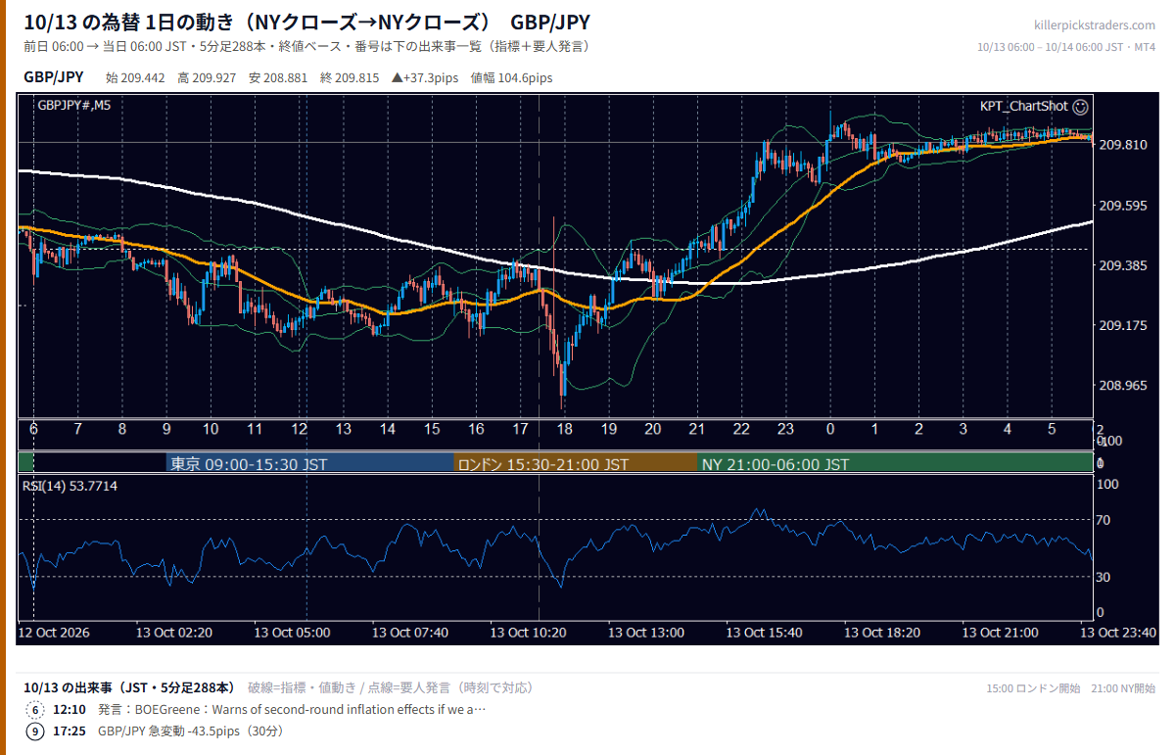Click the 209.385 price axis label
The height and width of the screenshot is (755, 1175).
pyautogui.click(x=1123, y=265)
